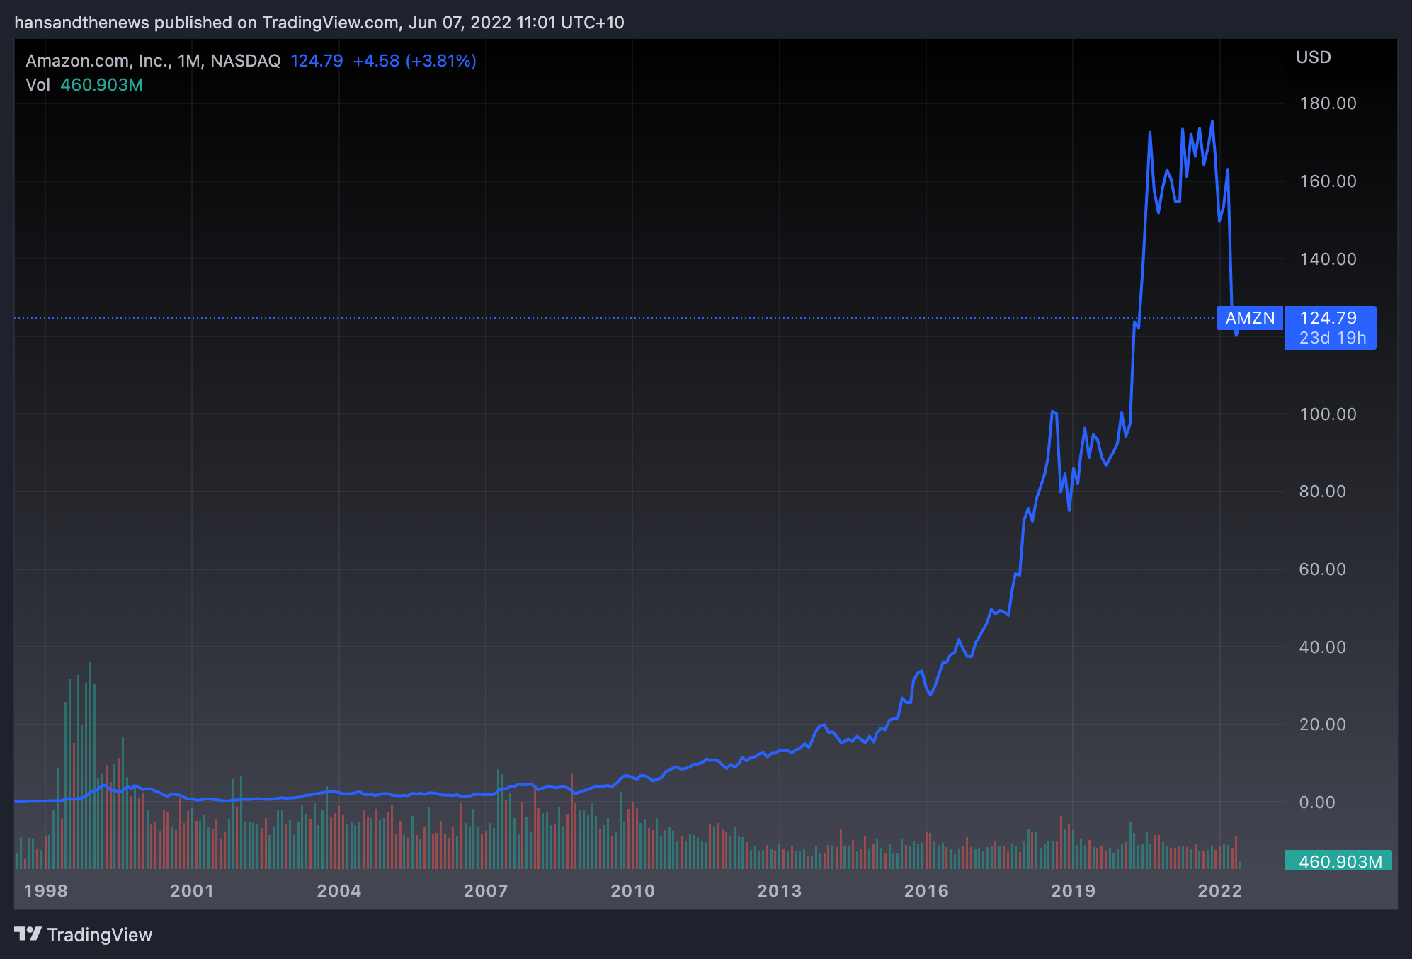
Task: Click the TradingView logo icon
Action: click(x=28, y=934)
